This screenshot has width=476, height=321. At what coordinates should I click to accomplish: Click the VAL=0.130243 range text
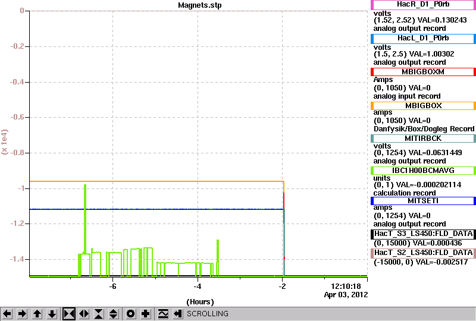point(442,20)
